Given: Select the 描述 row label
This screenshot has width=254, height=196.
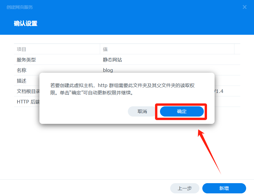Looking at the screenshot, I should click(x=21, y=81).
